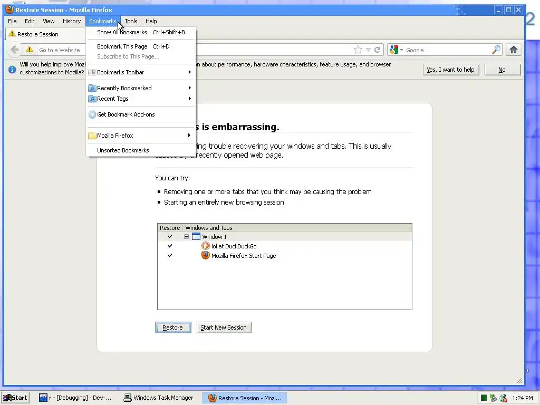Click the Windows and Tabs column header
The image size is (540, 405).
coord(297,228)
